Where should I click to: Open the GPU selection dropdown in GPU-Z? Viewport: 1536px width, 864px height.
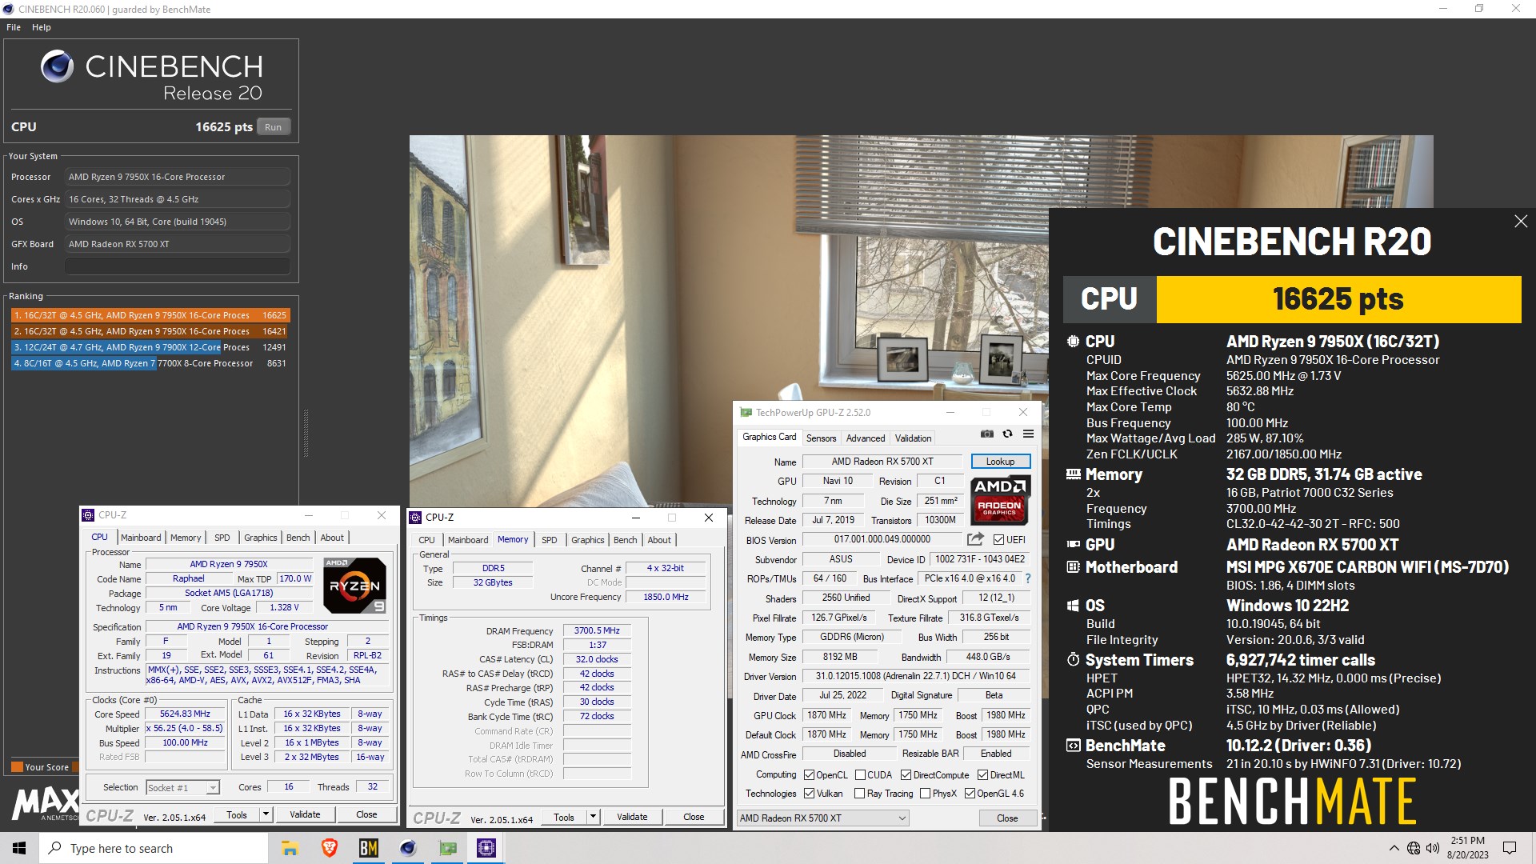tap(822, 818)
